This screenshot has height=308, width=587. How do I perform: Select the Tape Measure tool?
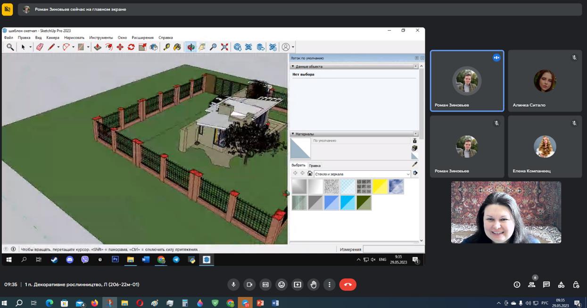point(166,47)
